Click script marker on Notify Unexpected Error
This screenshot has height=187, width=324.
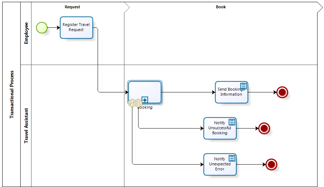pos(232,158)
